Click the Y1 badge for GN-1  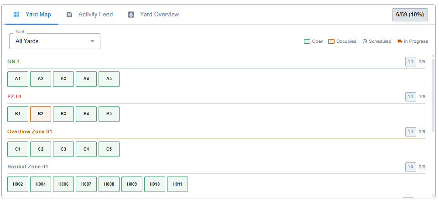[410, 61]
